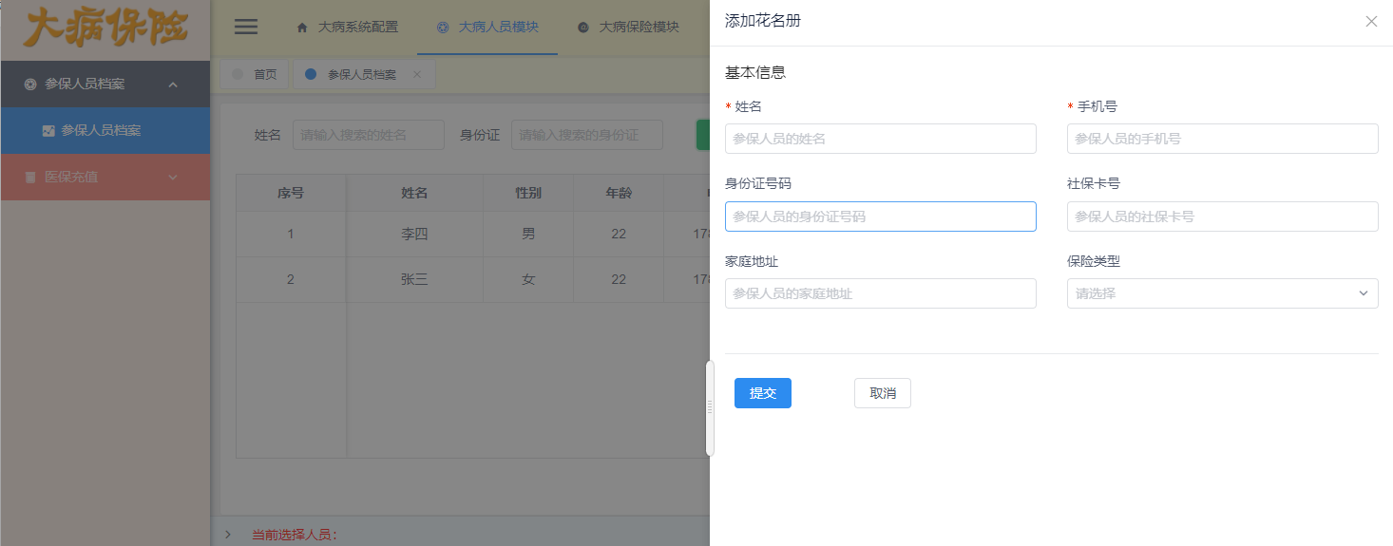
Task: Click 女 in 张三's row
Action: [x=528, y=279]
